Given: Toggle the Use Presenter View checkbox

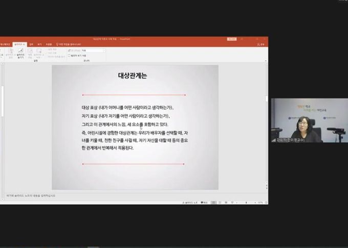Looking at the screenshot, I should pyautogui.click(x=70, y=56).
